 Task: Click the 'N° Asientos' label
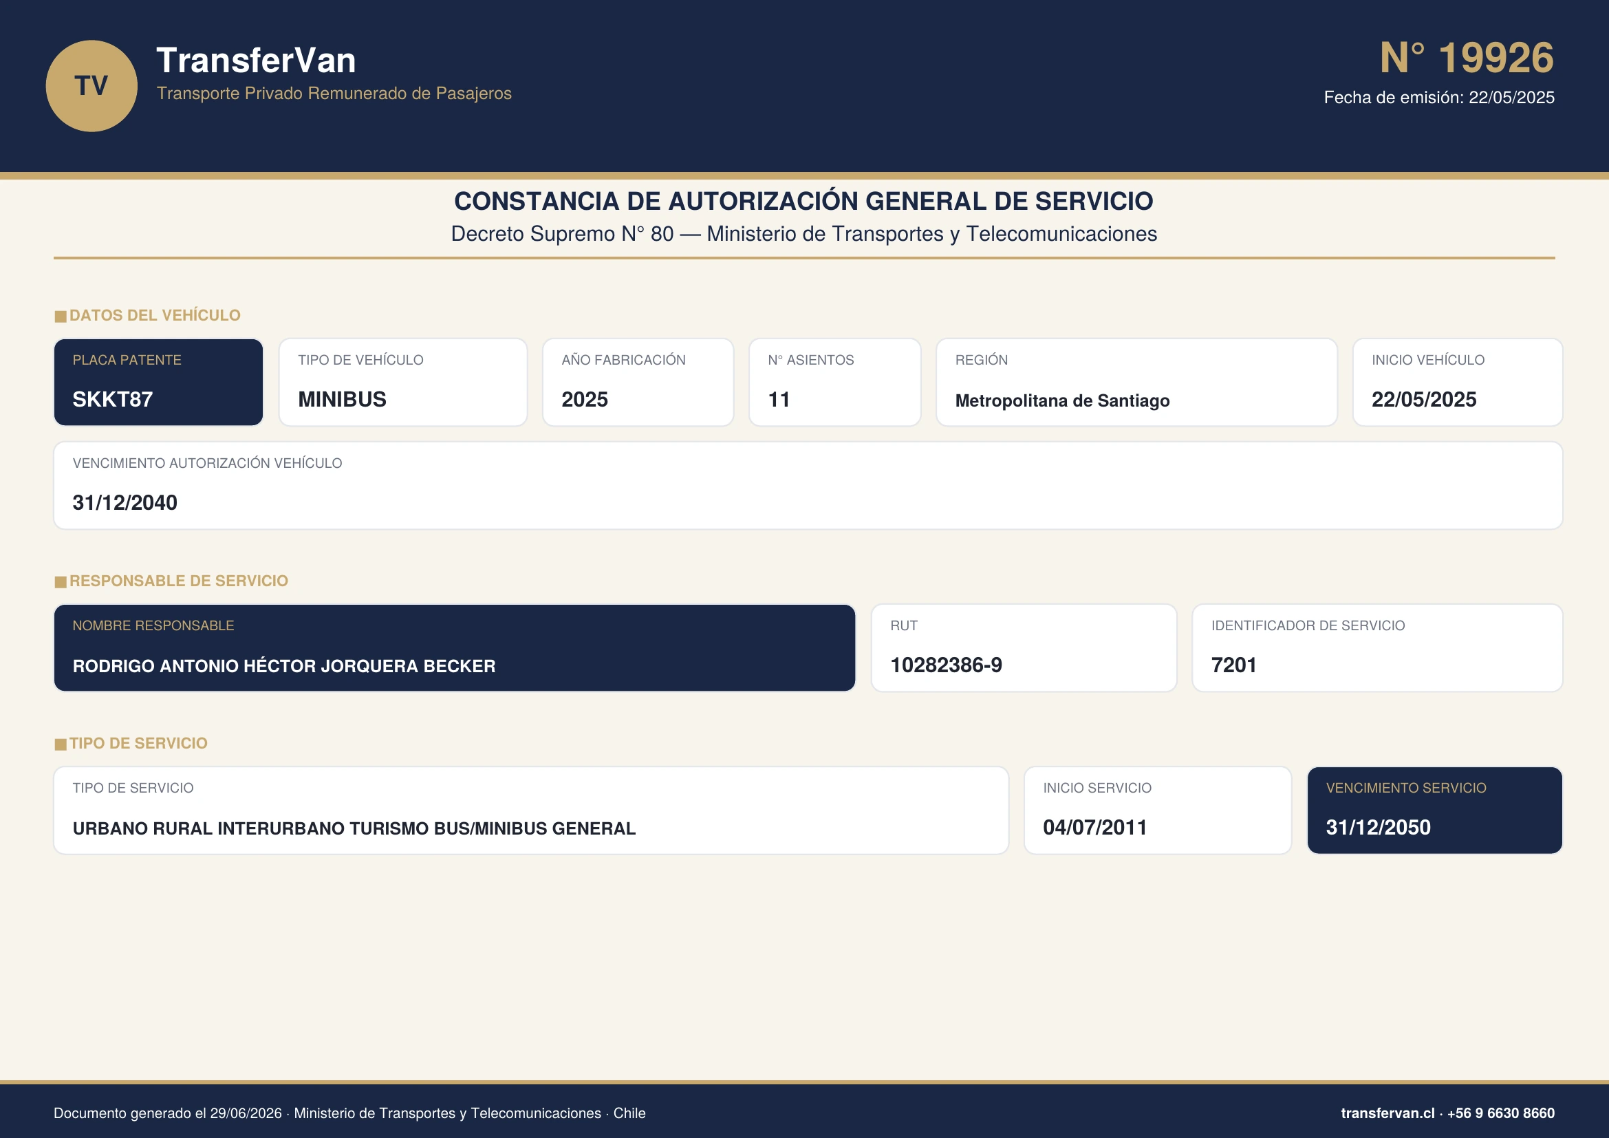click(x=811, y=360)
